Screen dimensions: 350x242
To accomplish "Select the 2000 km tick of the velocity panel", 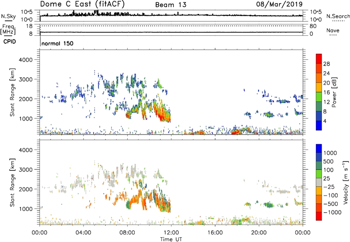I will [26, 189].
